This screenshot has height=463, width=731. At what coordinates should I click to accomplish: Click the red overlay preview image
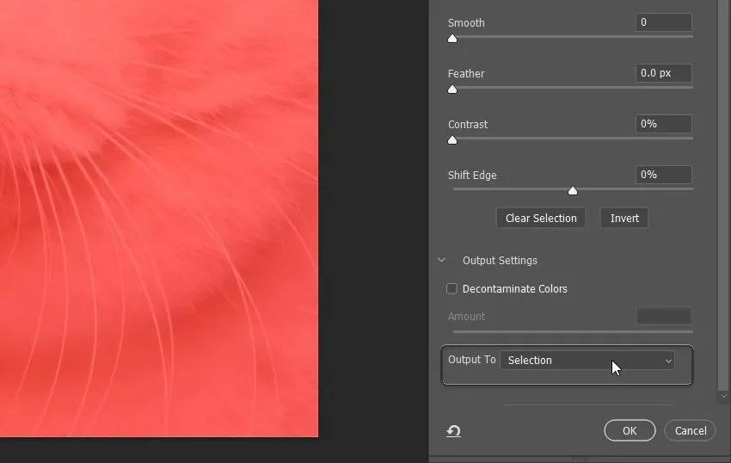159,219
